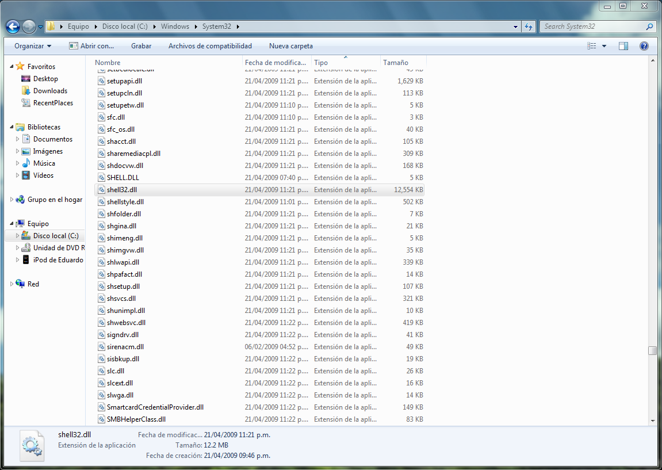Sort by Fecha de modificación column header
662x470 pixels.
click(x=277, y=63)
